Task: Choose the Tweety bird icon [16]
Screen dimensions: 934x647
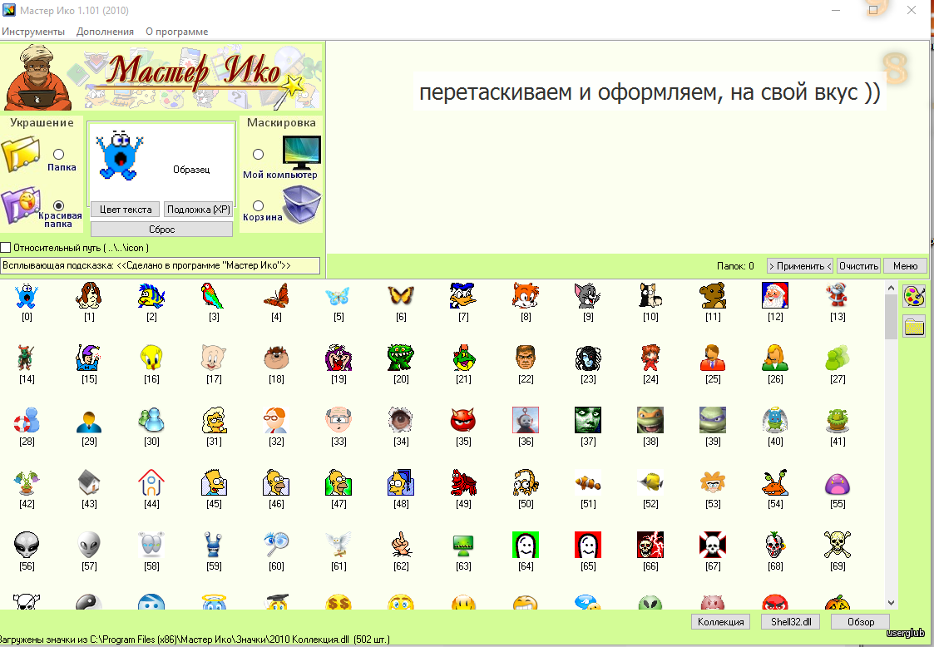Action: pyautogui.click(x=151, y=358)
